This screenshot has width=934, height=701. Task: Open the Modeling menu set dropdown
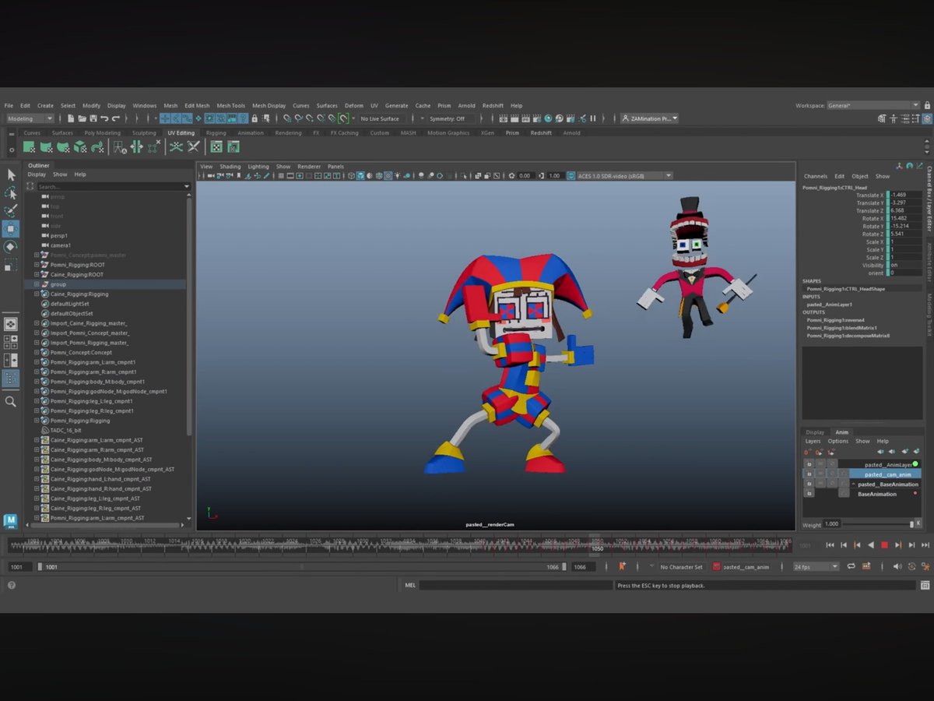coord(30,118)
